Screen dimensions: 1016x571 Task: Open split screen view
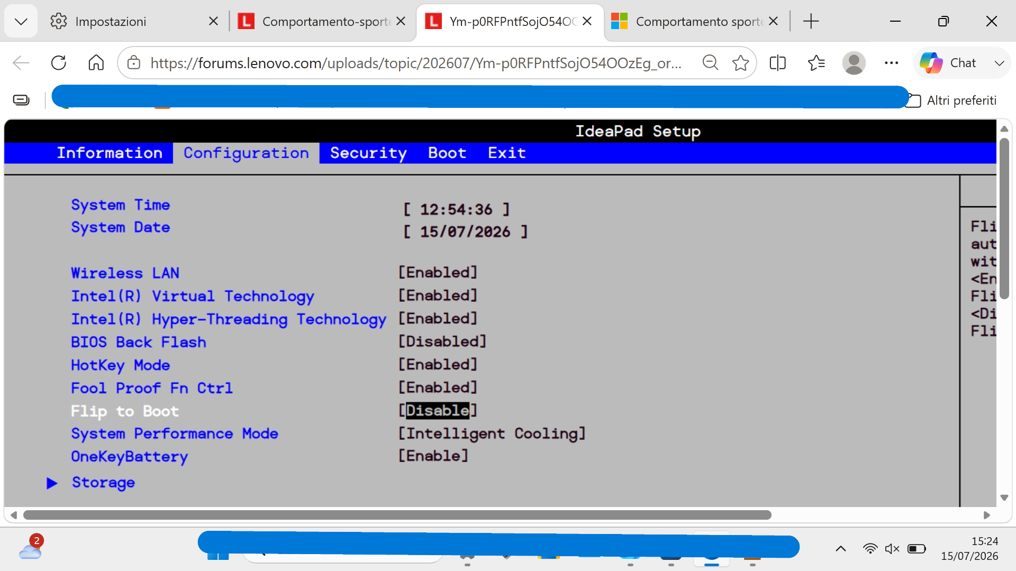tap(777, 63)
